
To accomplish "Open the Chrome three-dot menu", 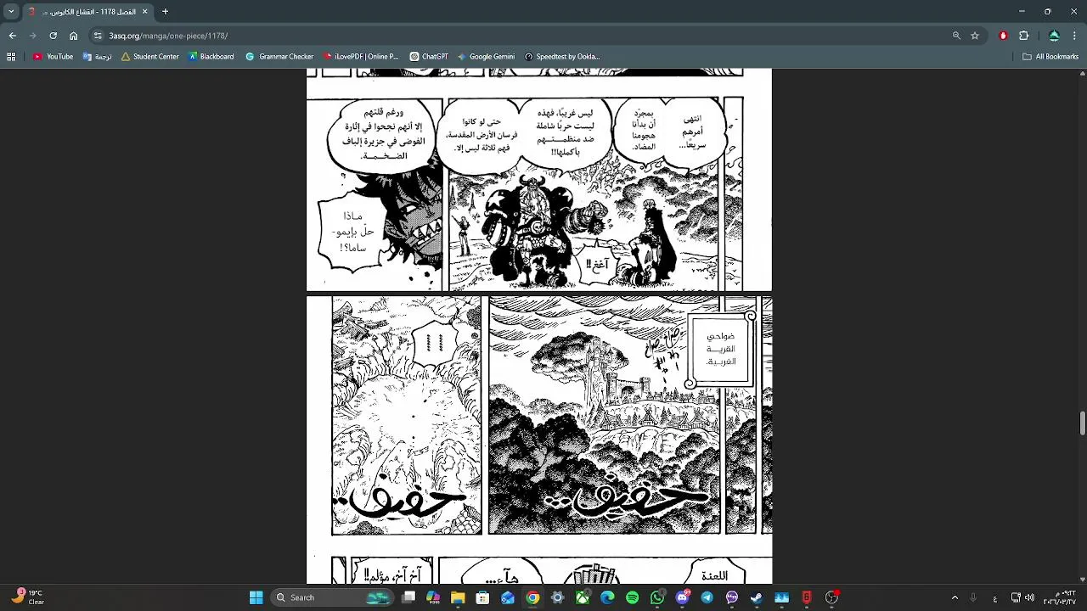I will (x=1074, y=36).
